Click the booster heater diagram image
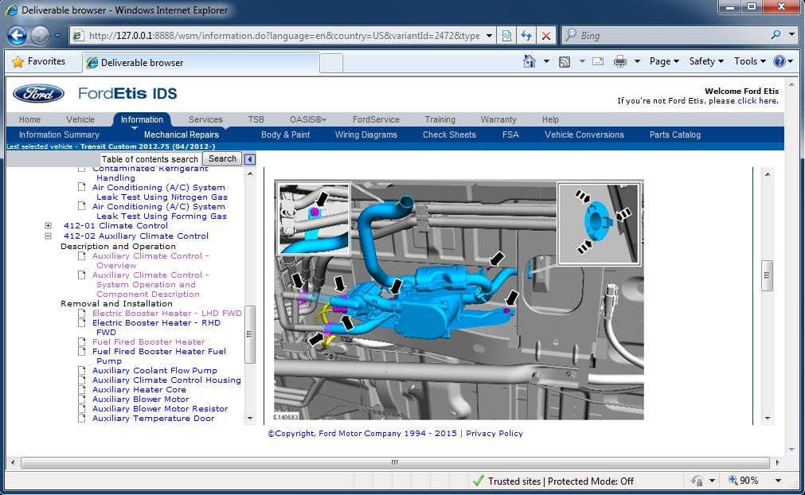Image resolution: width=805 pixels, height=495 pixels. 459,299
